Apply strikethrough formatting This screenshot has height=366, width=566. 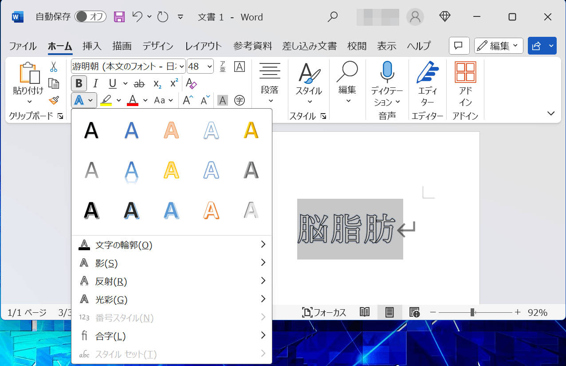[x=139, y=83]
